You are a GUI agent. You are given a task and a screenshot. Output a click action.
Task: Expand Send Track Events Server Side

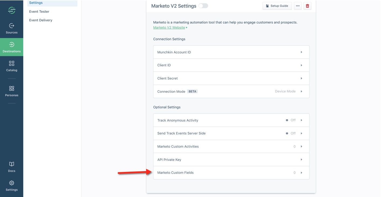pos(231,133)
